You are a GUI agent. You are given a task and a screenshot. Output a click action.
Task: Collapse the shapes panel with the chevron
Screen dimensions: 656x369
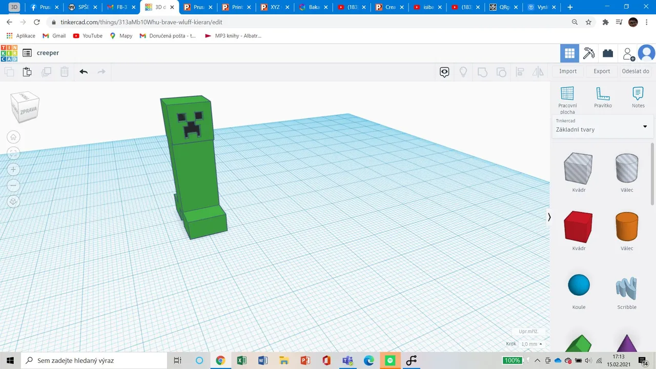coord(549,217)
